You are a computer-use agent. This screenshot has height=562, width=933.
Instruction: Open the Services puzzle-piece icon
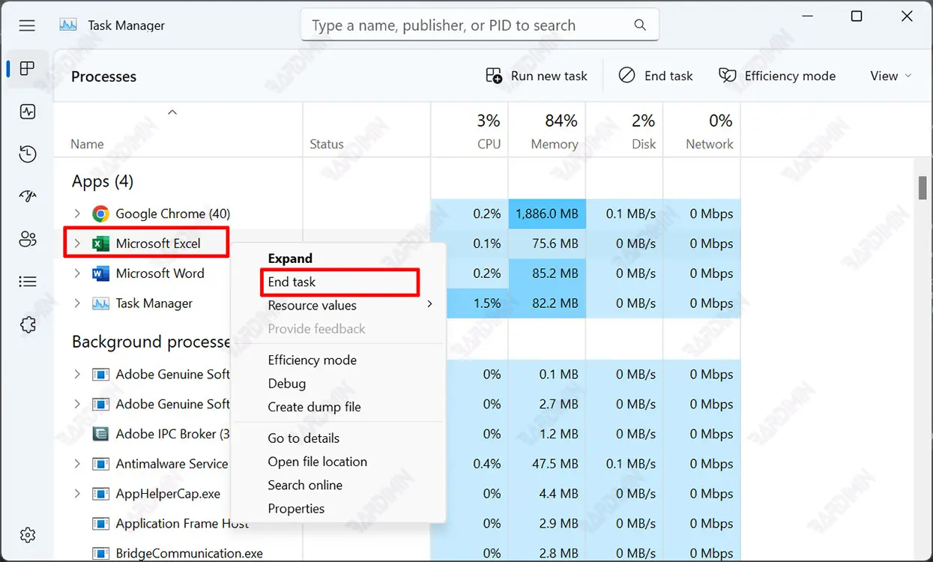28,324
